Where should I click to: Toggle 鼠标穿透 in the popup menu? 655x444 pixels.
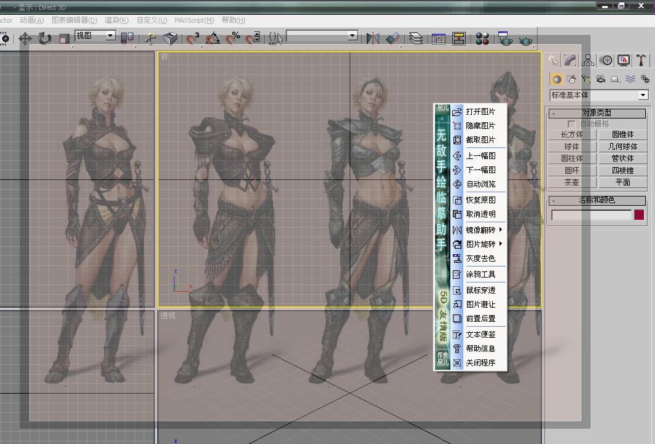click(479, 290)
